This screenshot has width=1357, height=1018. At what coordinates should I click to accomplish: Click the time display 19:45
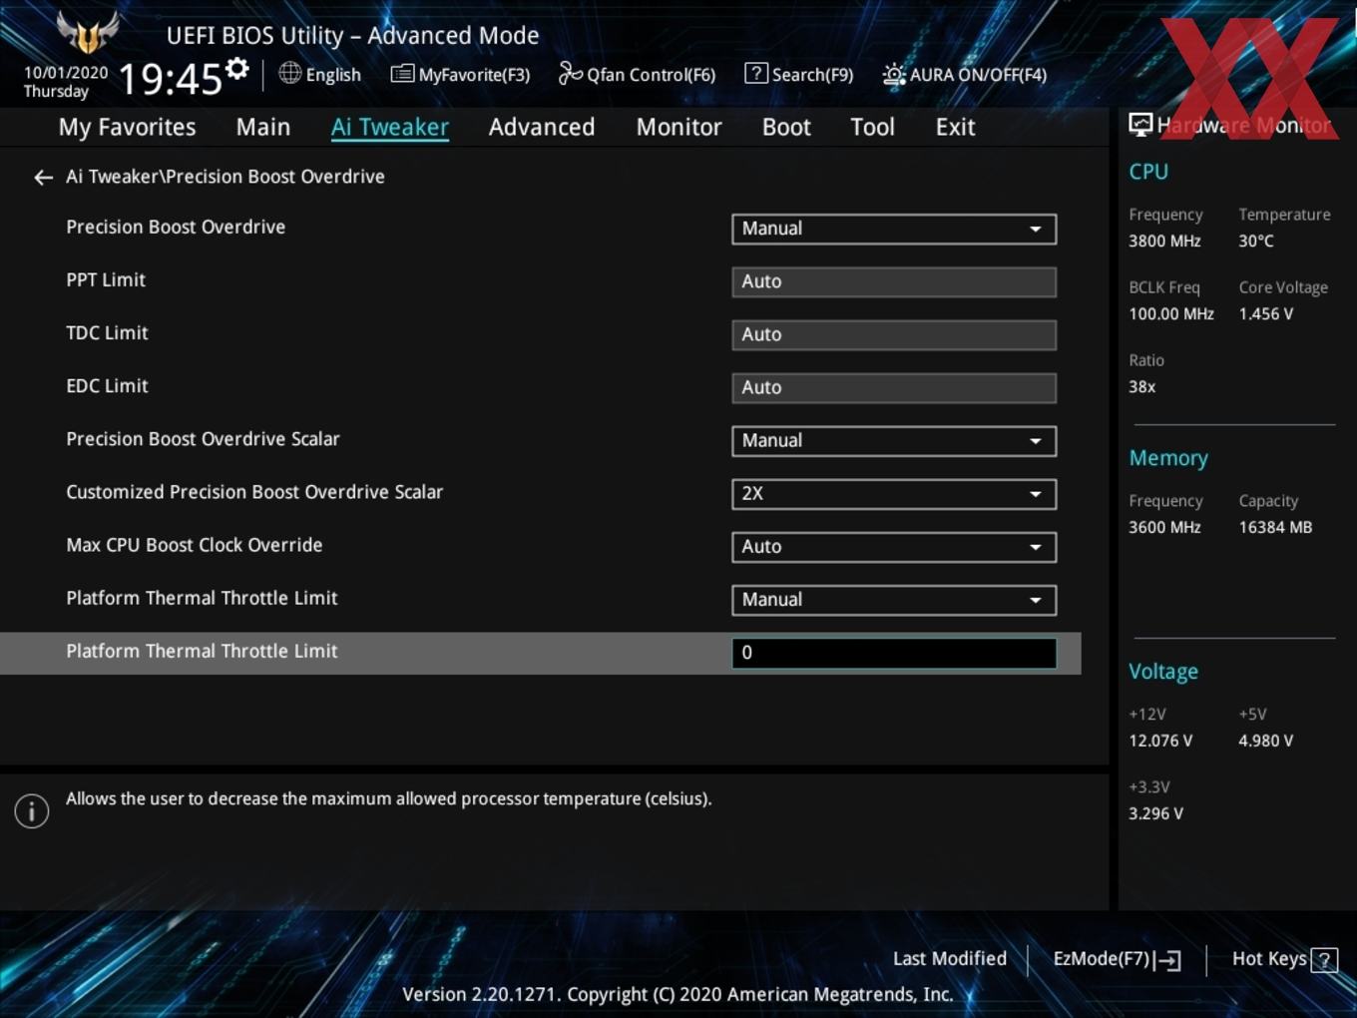(170, 78)
